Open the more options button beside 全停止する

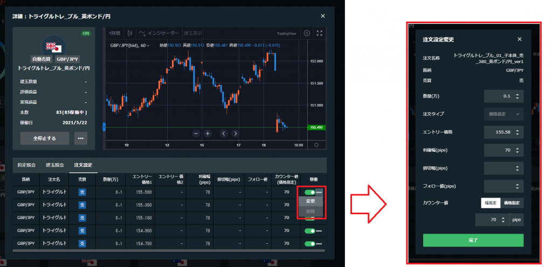(x=81, y=138)
